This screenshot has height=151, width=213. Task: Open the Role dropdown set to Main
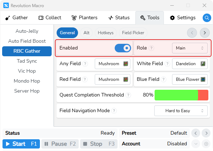(190, 48)
